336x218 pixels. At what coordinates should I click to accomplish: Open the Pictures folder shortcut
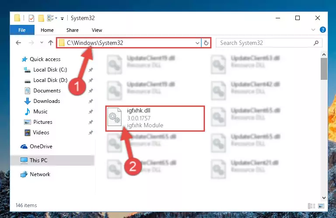(x=43, y=122)
